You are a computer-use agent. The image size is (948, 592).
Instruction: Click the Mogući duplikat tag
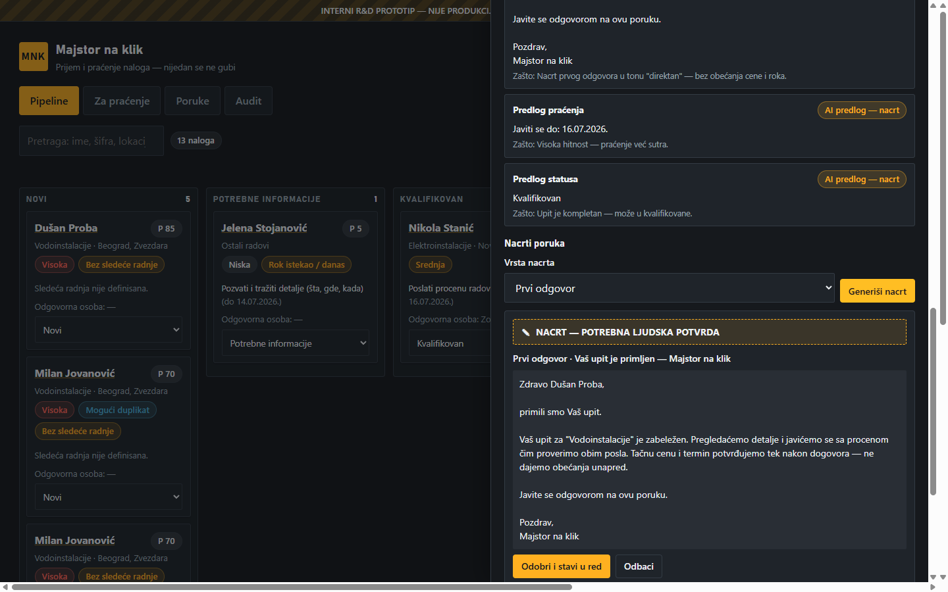coord(117,410)
